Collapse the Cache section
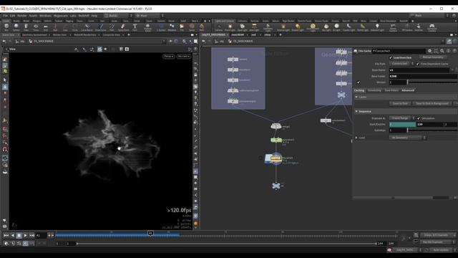The image size is (458, 258). 356,97
